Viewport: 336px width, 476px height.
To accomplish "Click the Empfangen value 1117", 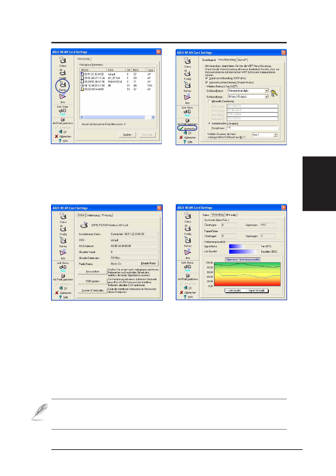I will coord(267,225).
